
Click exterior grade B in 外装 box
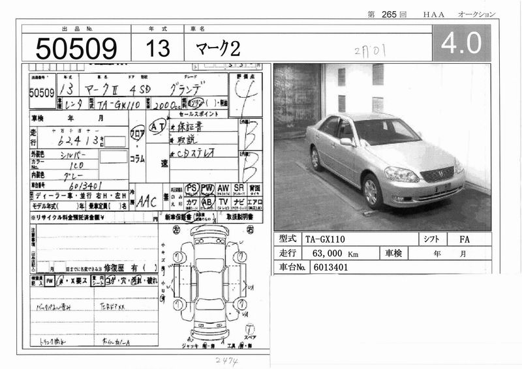251,134
